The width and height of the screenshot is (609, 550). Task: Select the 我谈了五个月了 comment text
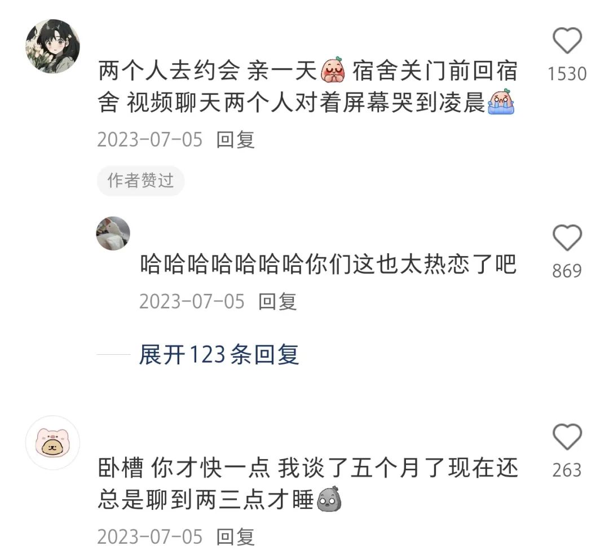pos(308,483)
